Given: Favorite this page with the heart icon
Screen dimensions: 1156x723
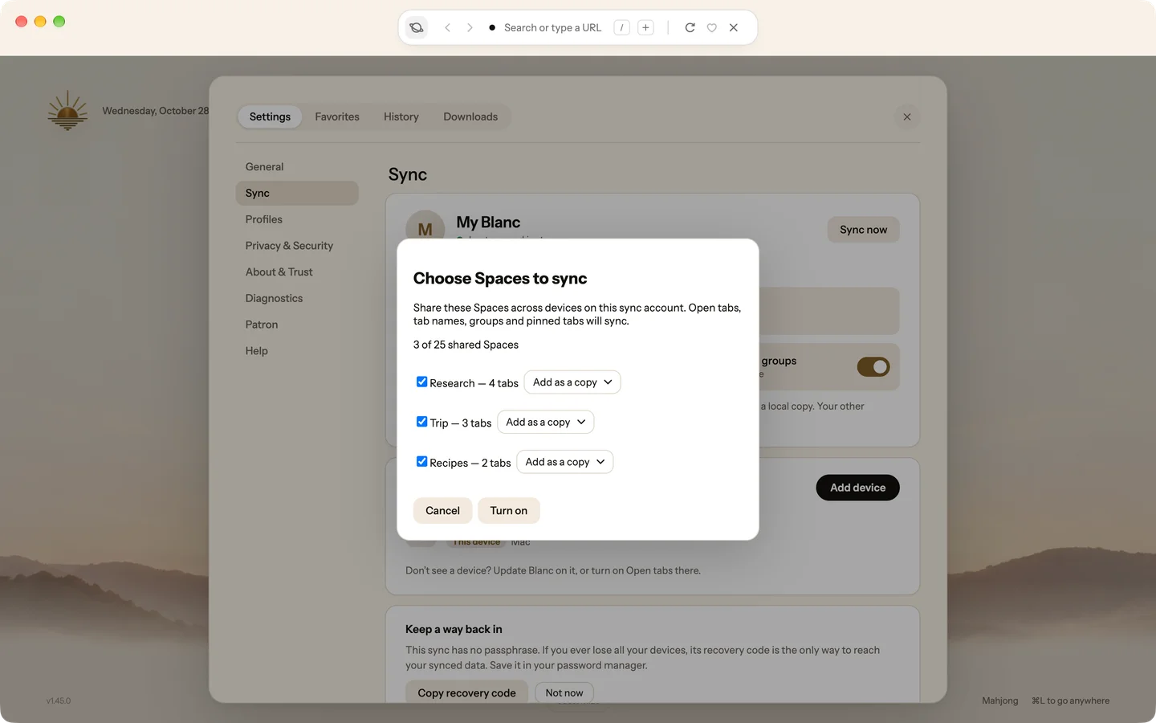Looking at the screenshot, I should (711, 27).
